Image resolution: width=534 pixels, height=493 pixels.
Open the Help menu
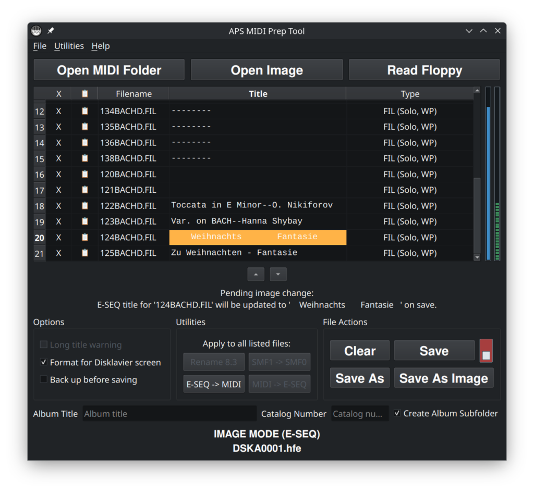point(101,46)
